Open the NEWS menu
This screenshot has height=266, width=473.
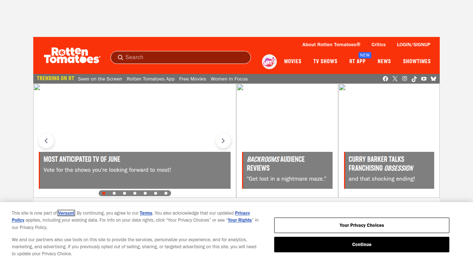tap(384, 61)
